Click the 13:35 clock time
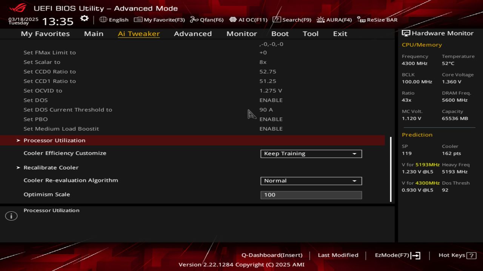The image size is (483, 271). (57, 21)
